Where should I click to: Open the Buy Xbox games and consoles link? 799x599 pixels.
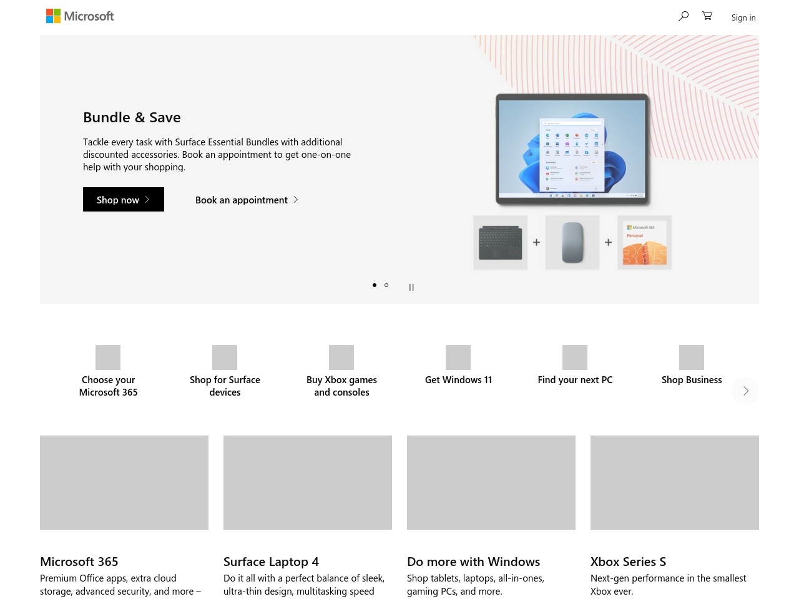pos(341,386)
